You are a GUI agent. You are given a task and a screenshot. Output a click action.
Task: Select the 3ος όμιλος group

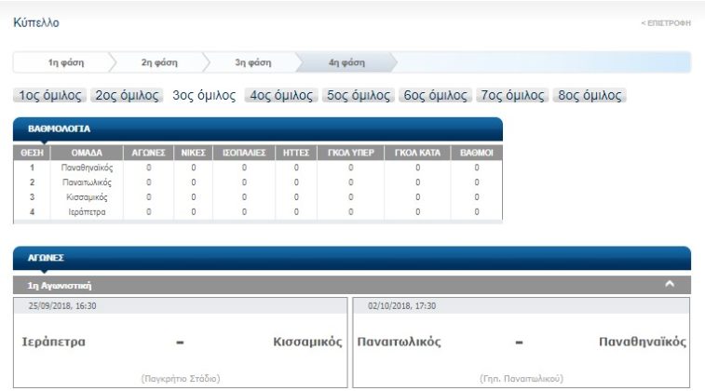tap(204, 95)
